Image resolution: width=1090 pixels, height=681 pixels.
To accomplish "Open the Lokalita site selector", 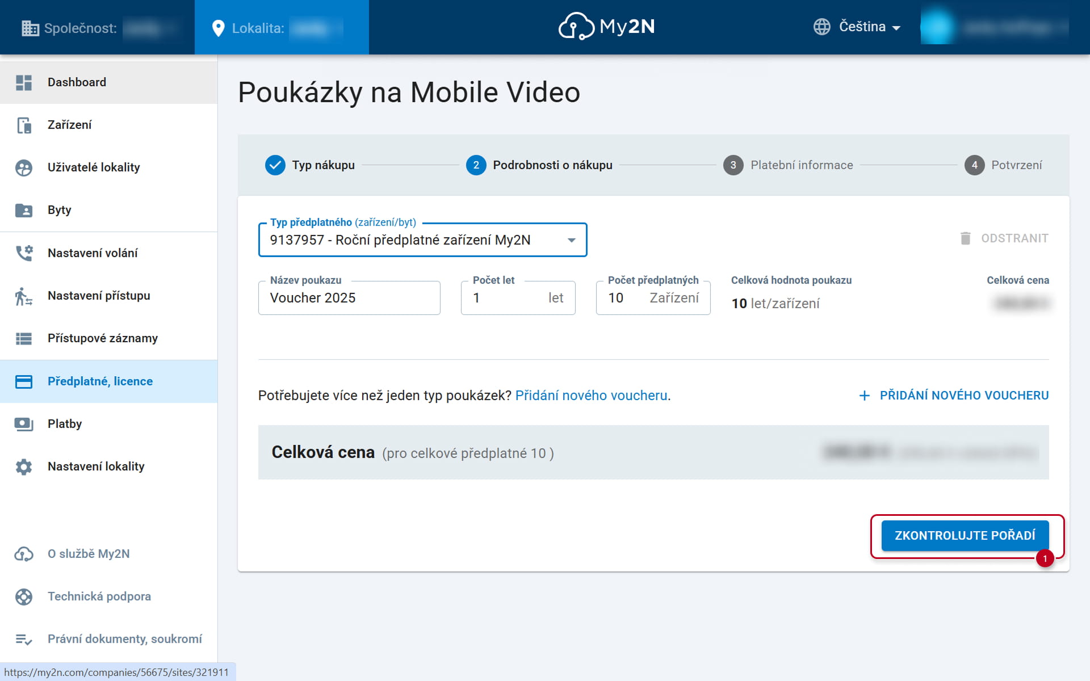I will tap(282, 27).
